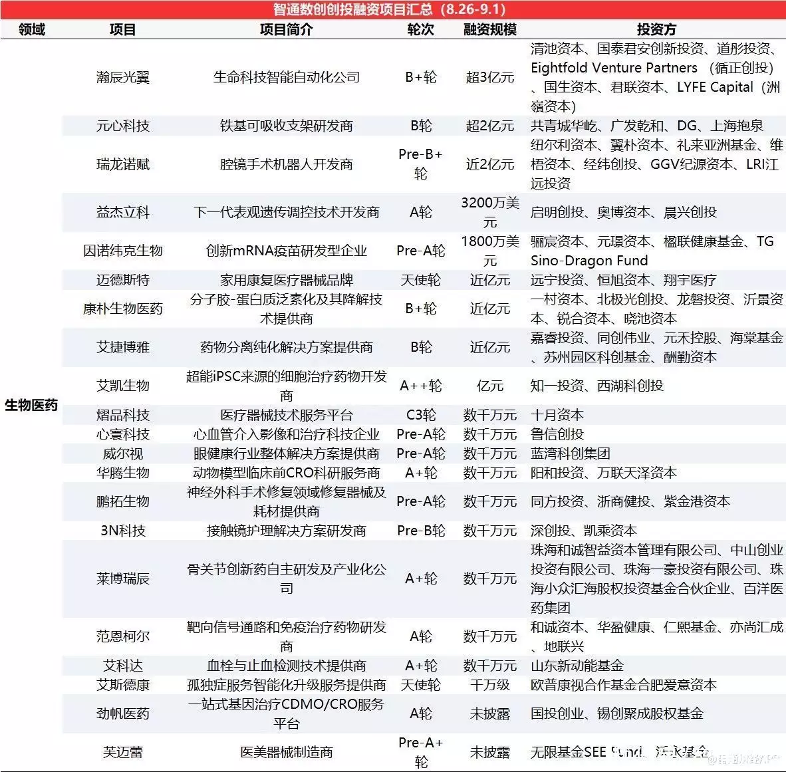Select description '下一代表观遗传调控技术开发商'
The width and height of the screenshot is (786, 772).
coord(286,212)
